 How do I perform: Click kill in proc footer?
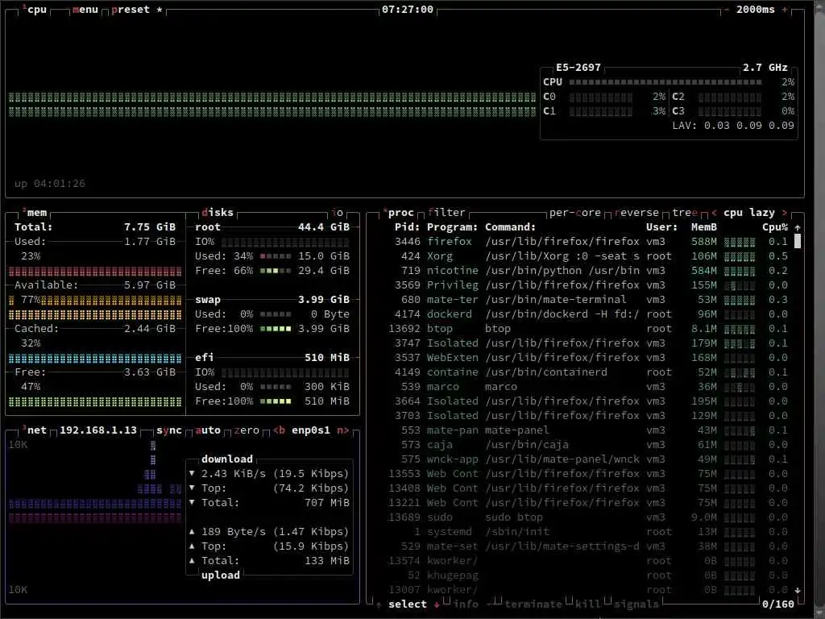587,604
